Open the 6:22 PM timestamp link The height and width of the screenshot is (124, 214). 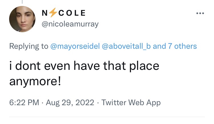coord(24,102)
